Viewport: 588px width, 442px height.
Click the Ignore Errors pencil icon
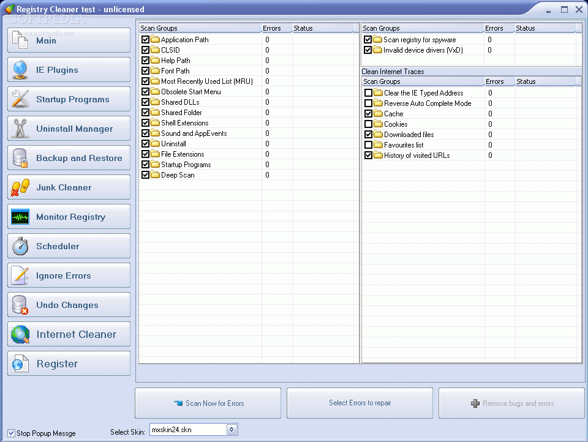click(x=20, y=275)
